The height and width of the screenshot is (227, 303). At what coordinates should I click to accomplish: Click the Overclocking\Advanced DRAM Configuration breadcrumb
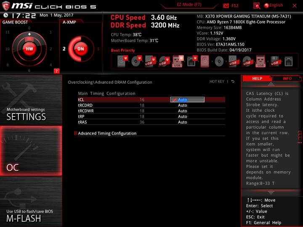pyautogui.click(x=110, y=82)
